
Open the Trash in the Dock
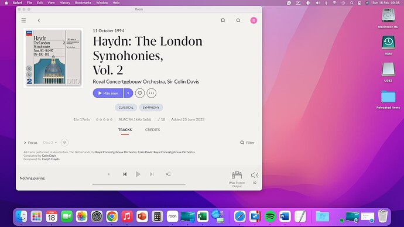pos(382,216)
